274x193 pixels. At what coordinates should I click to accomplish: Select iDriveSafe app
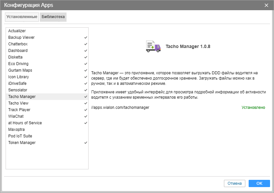point(47,84)
